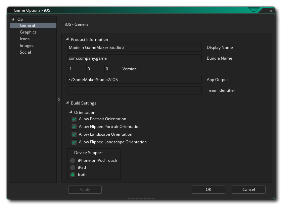
Task: Open the Graphics settings page
Action: click(28, 32)
